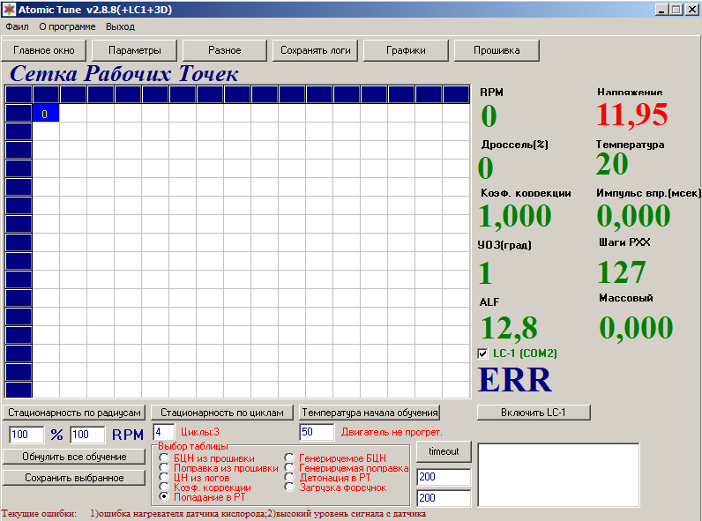Select the Коэф. коррекции radio button

point(163,488)
